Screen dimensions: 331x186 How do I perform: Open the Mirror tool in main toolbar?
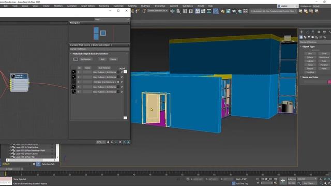172,11
